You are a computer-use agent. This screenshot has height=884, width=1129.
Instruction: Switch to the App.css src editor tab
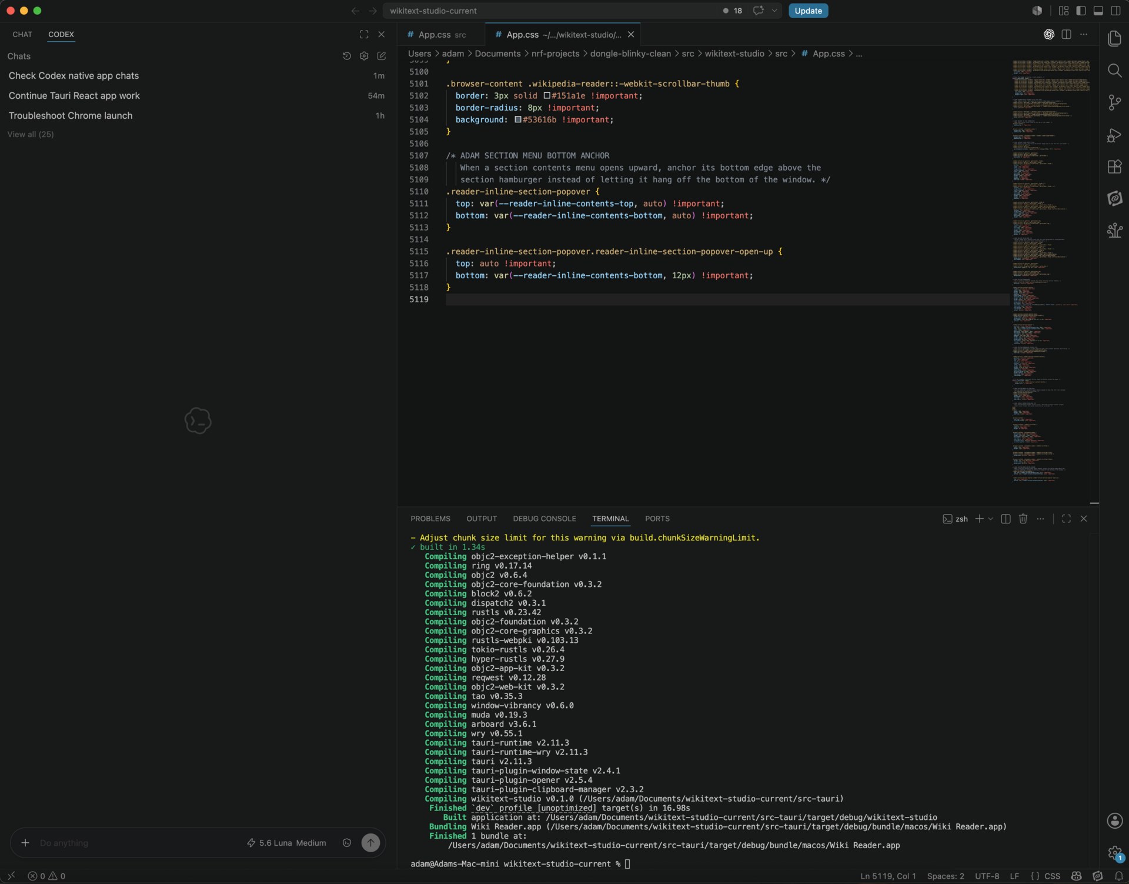click(x=441, y=35)
